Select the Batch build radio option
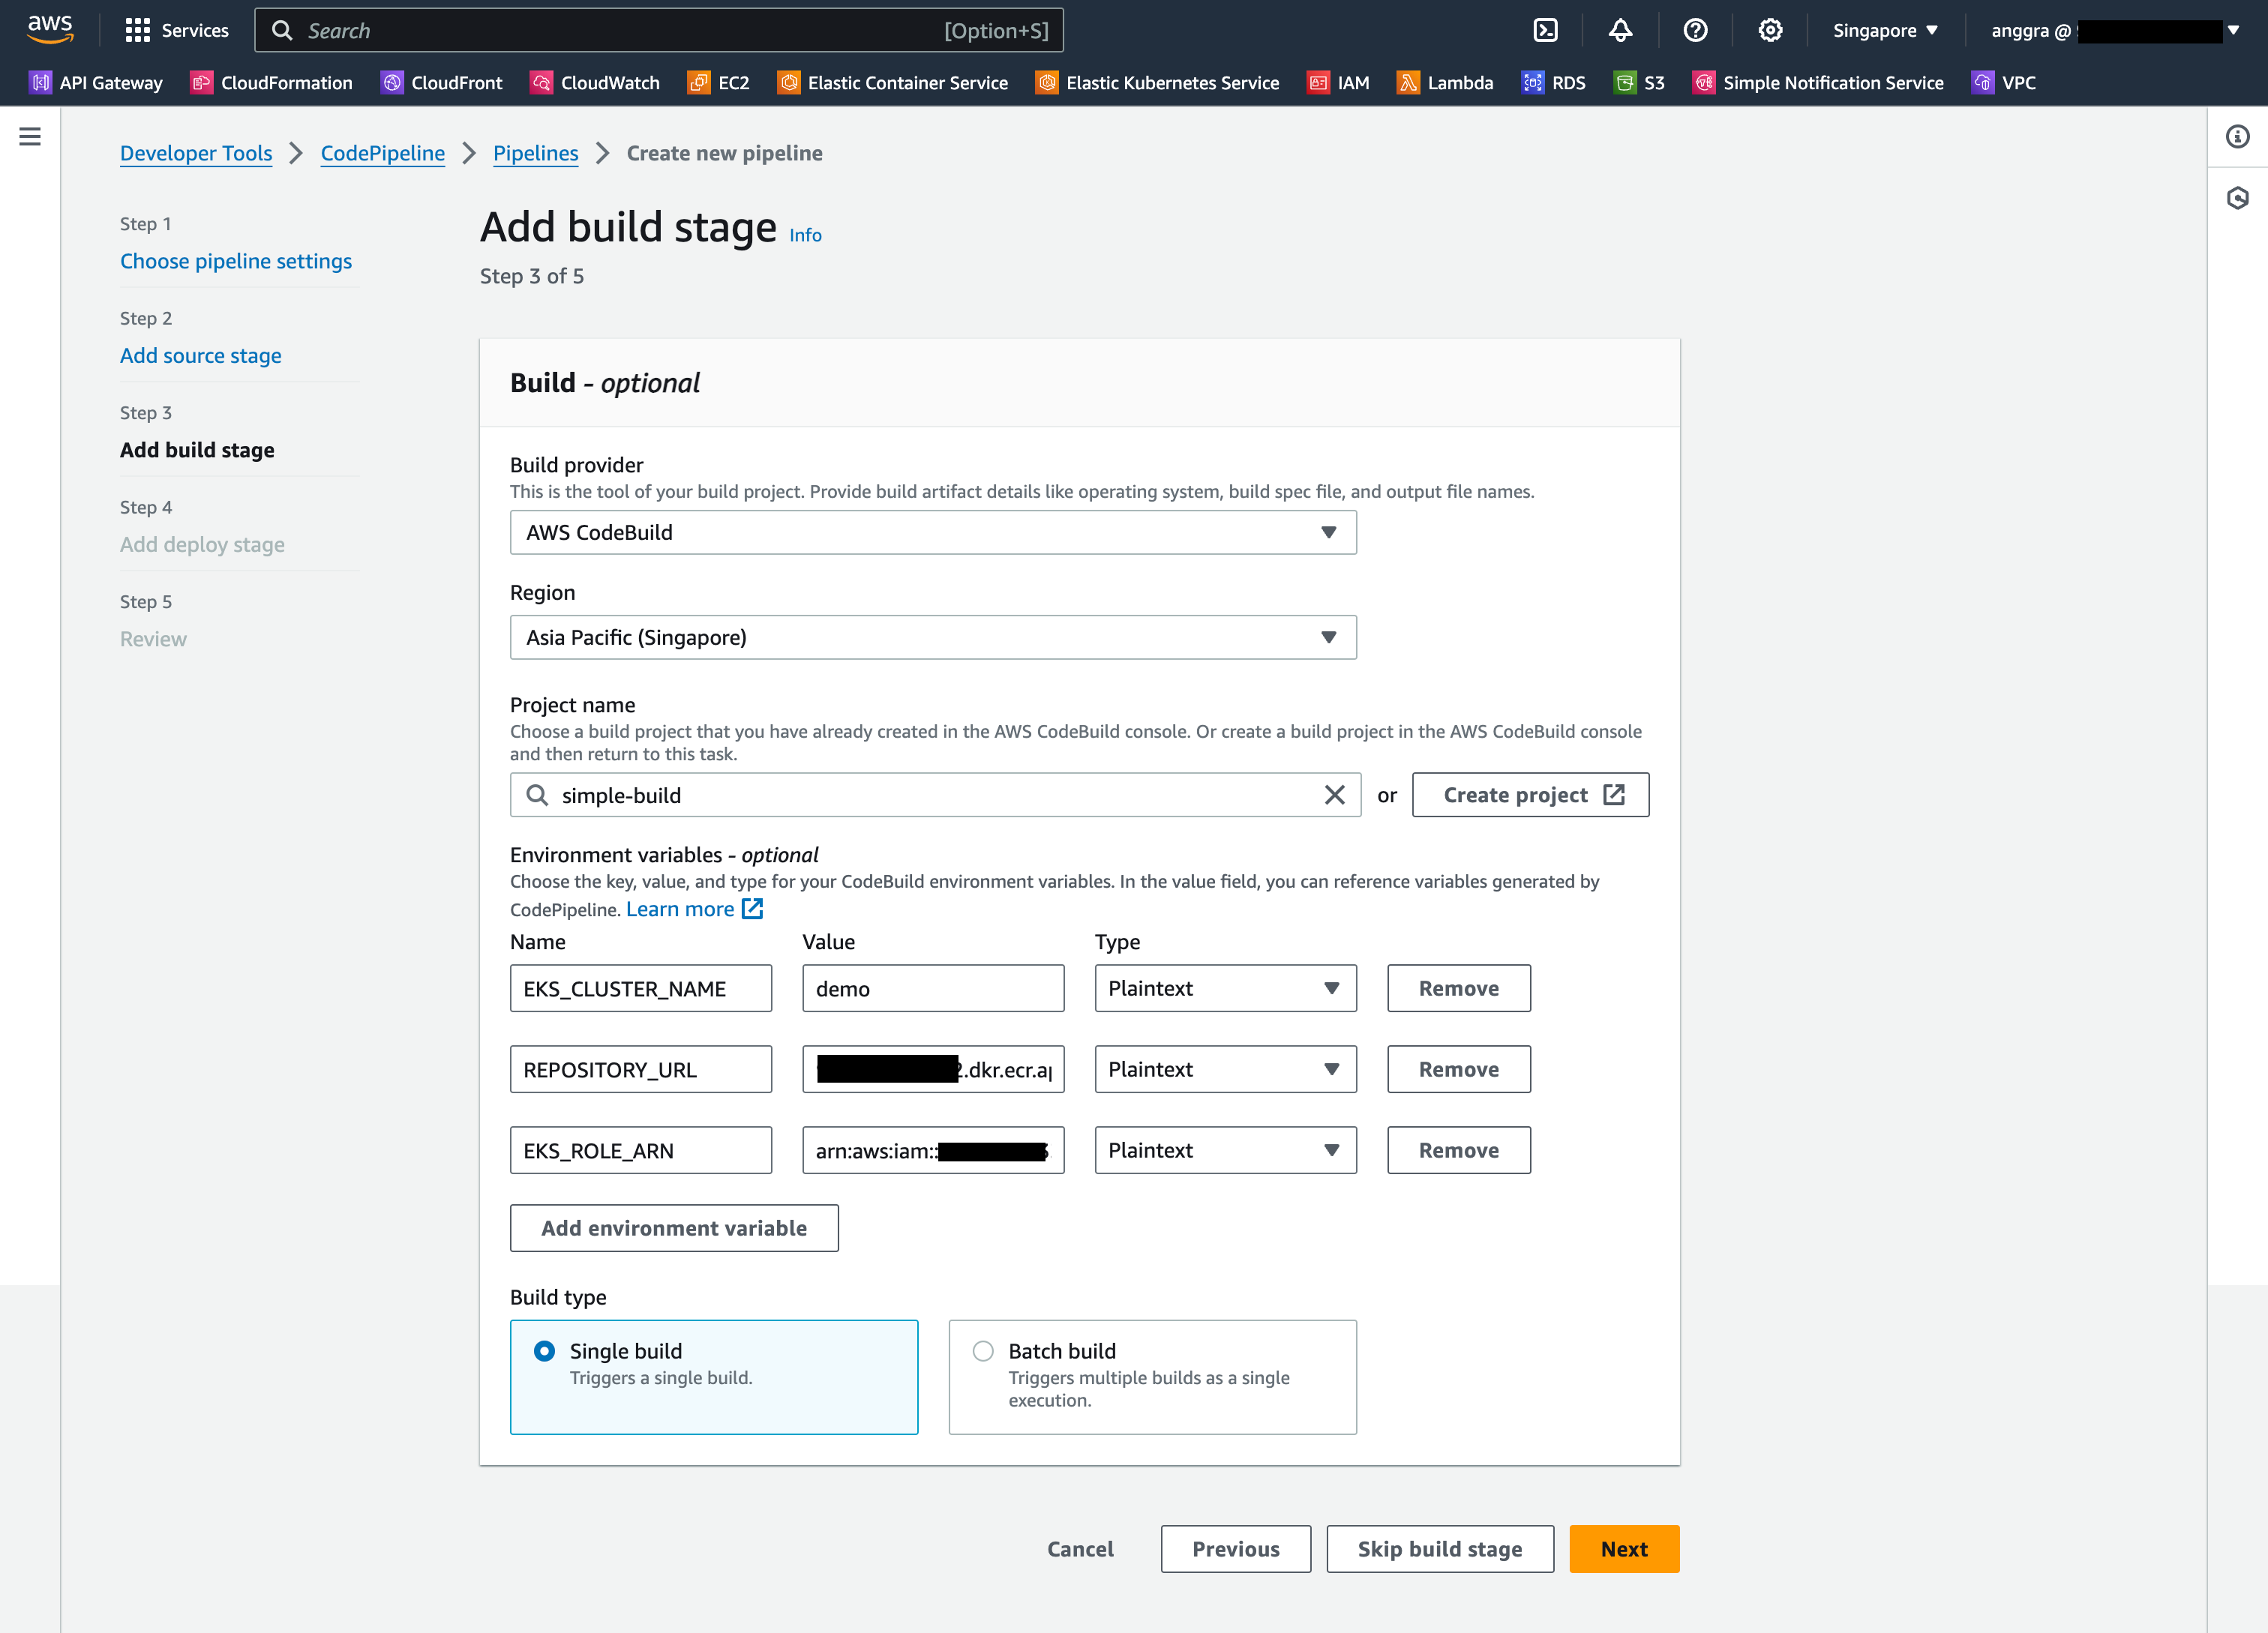This screenshot has width=2268, height=1633. pos(983,1350)
